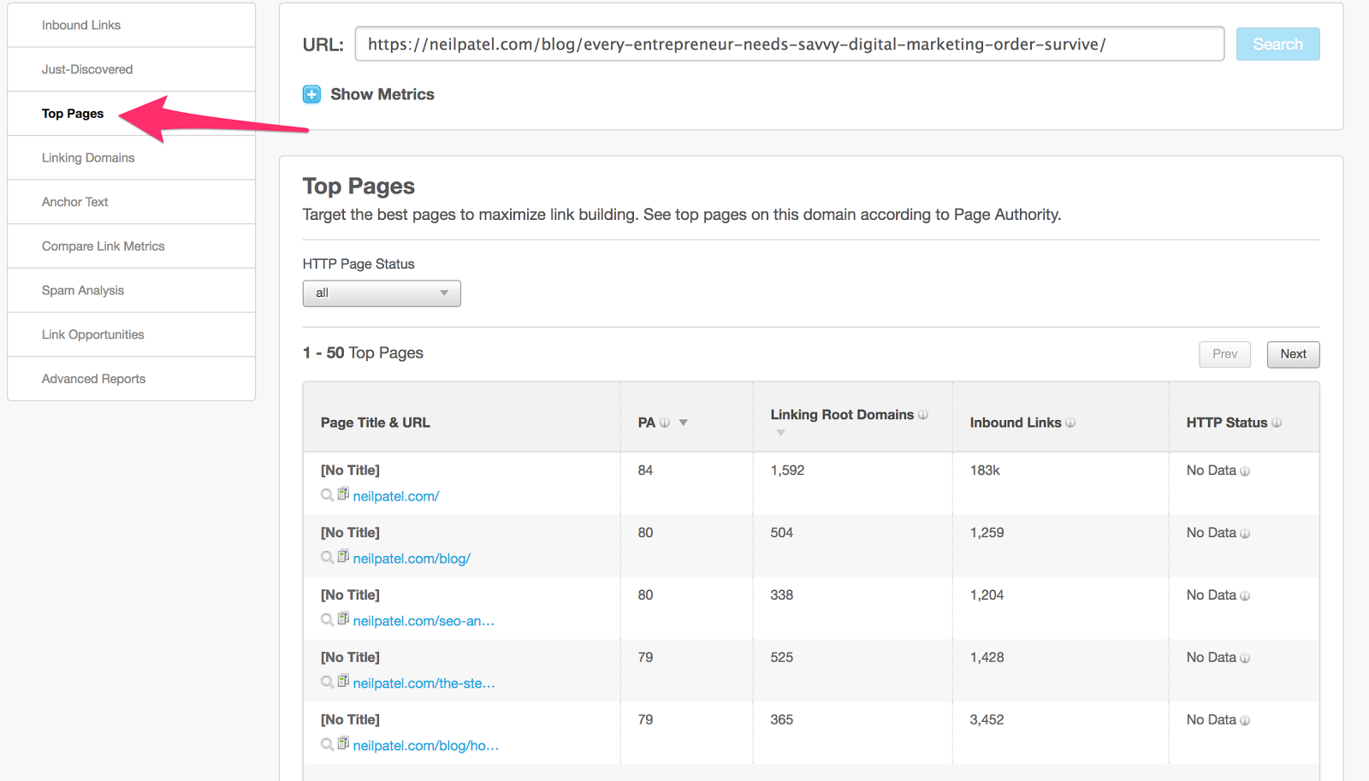Click the 1,428 inbound links cell
Screen dimensions: 1369x781
click(987, 658)
